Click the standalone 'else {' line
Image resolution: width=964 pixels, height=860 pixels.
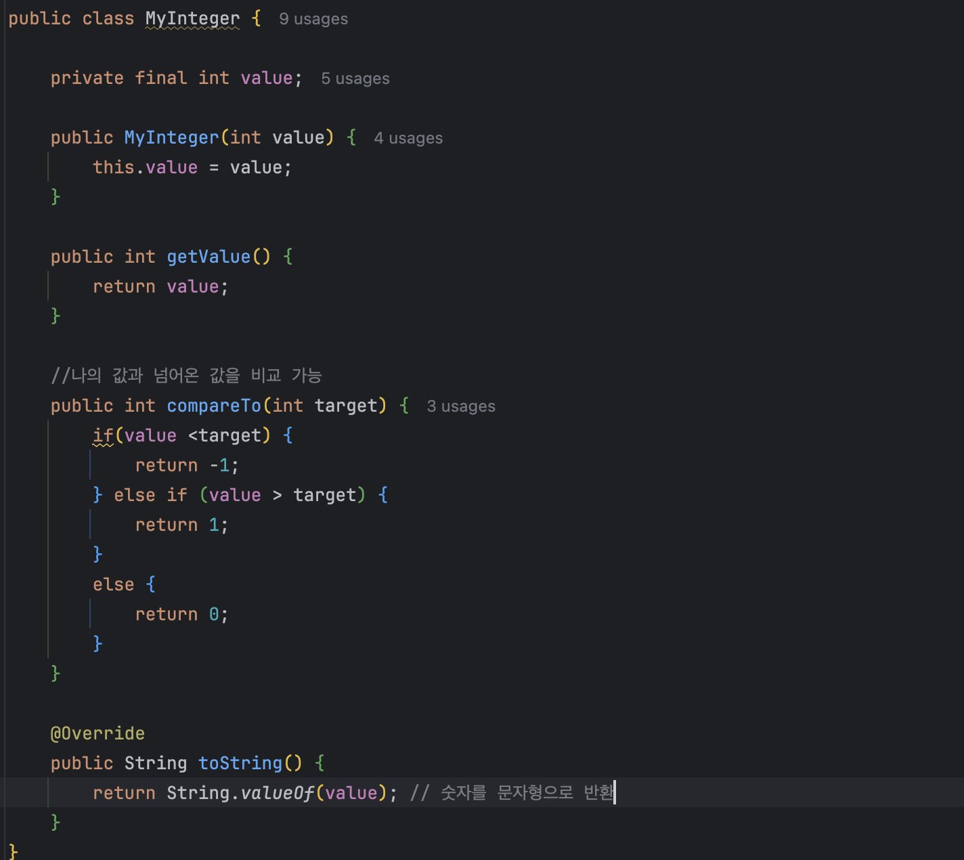pos(124,584)
